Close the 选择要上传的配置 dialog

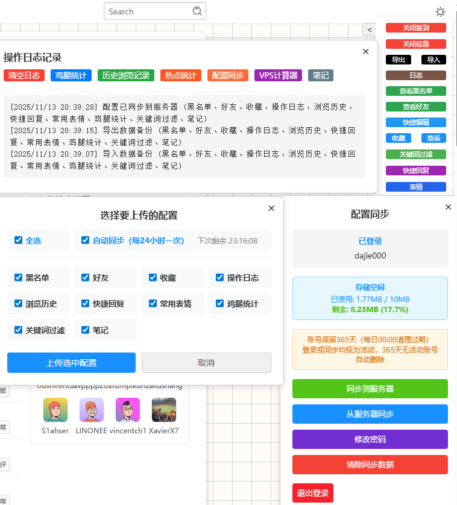[x=271, y=209]
